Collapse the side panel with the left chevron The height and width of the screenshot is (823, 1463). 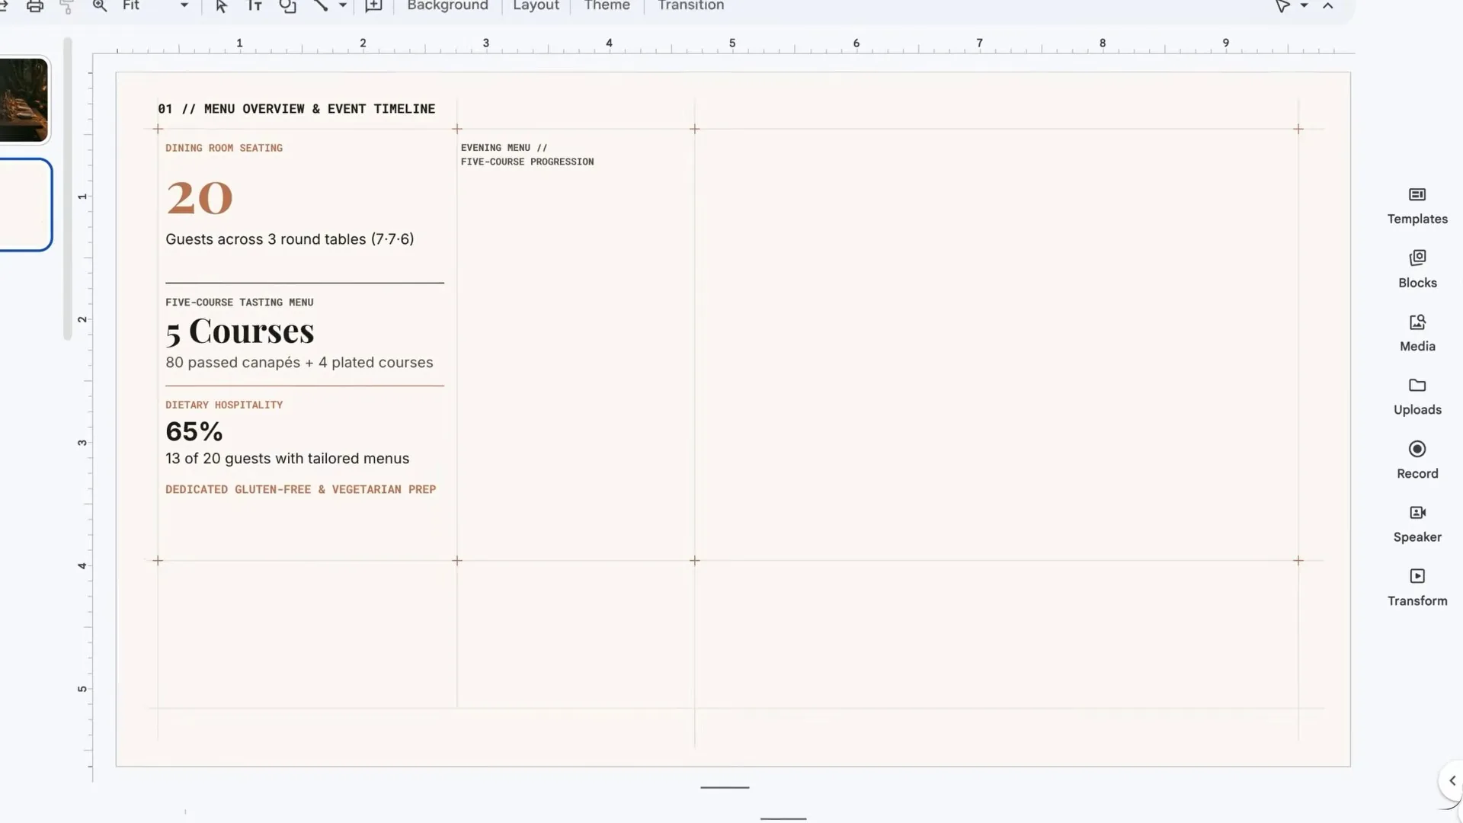pos(1452,780)
